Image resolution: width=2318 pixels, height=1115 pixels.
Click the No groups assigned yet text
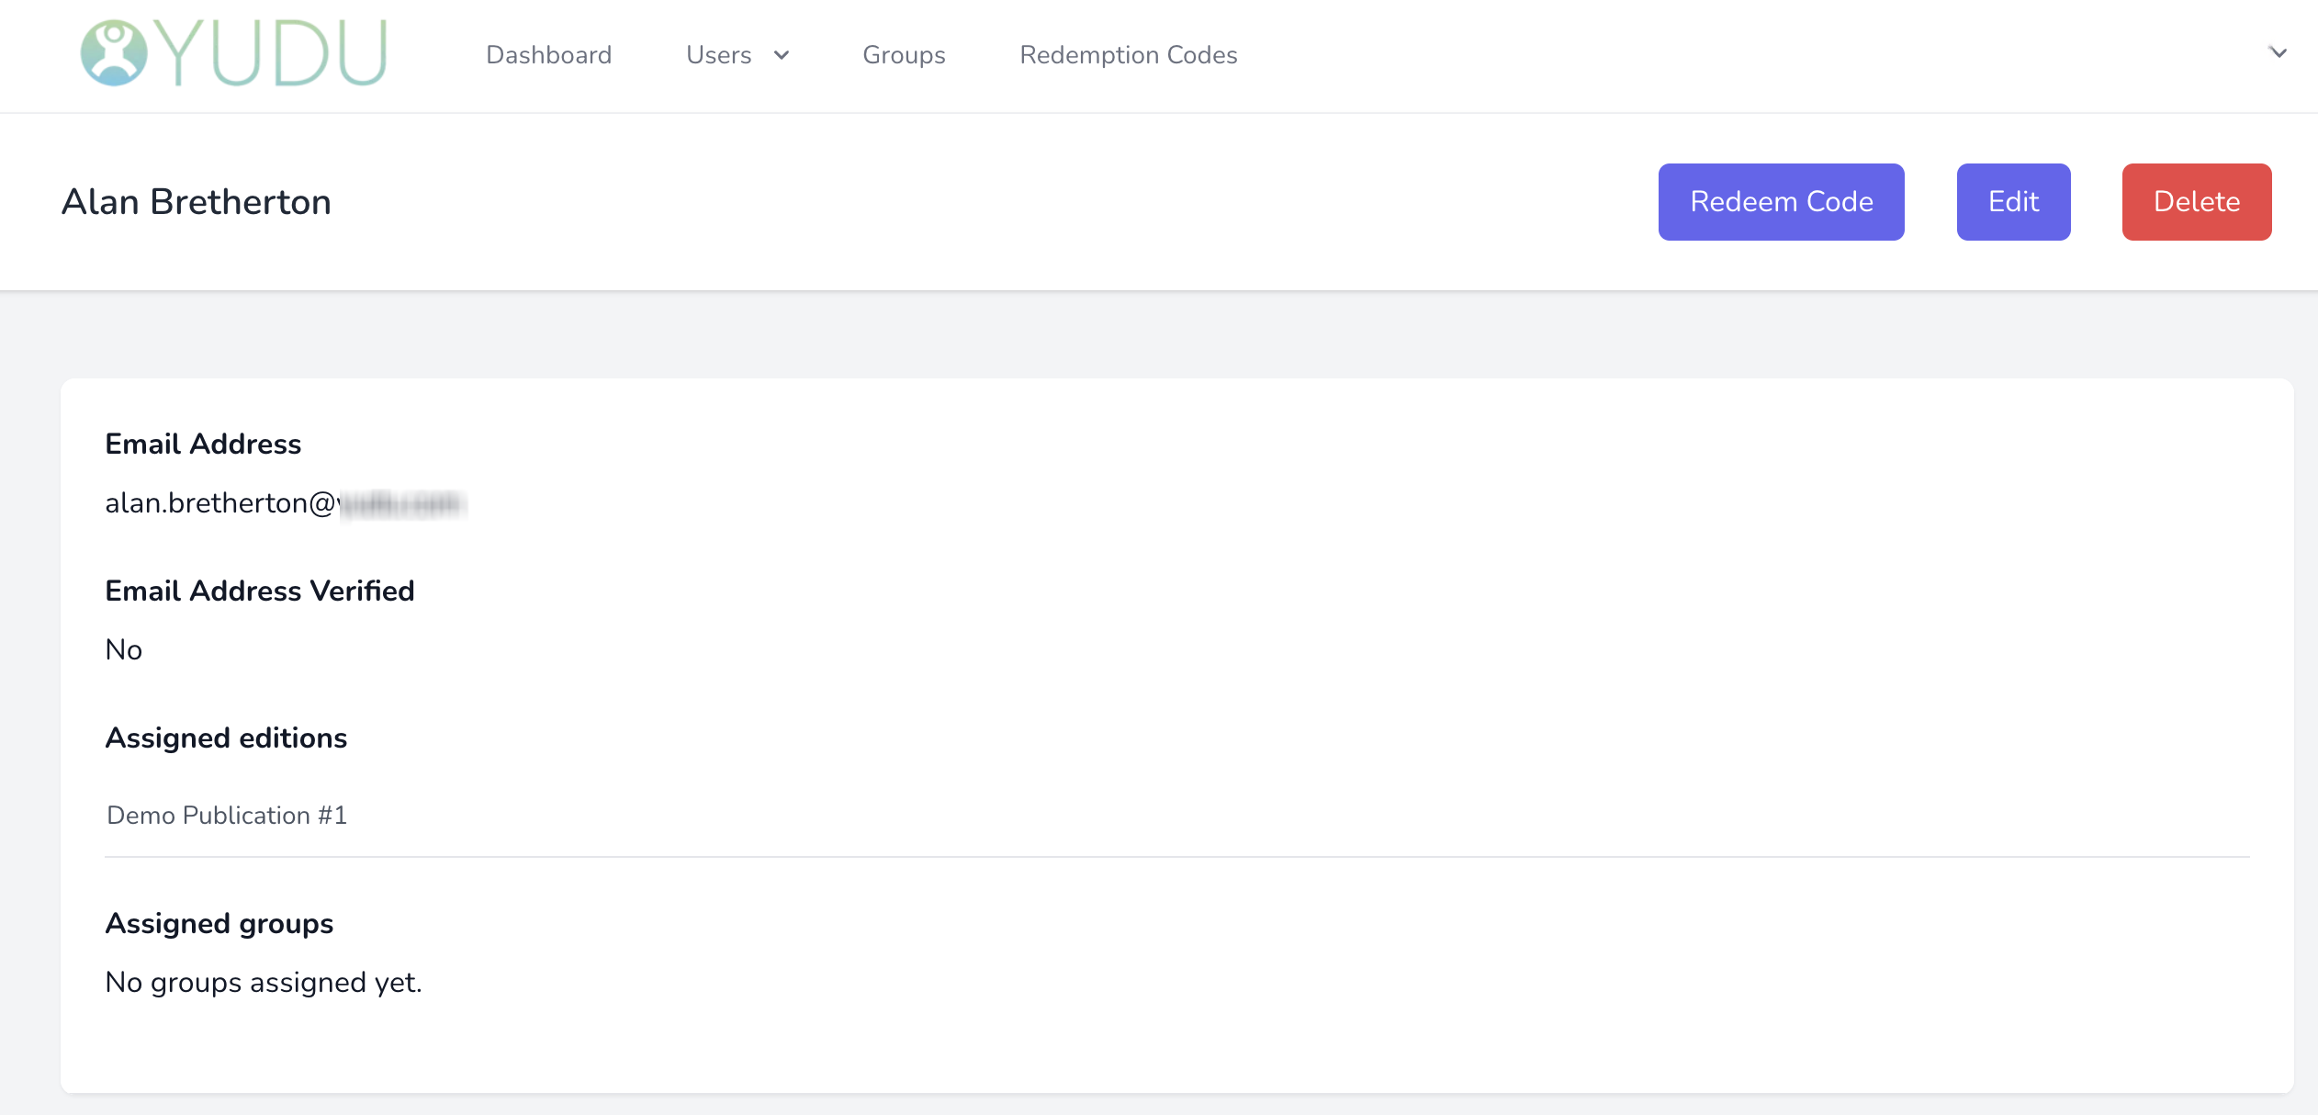(x=264, y=981)
